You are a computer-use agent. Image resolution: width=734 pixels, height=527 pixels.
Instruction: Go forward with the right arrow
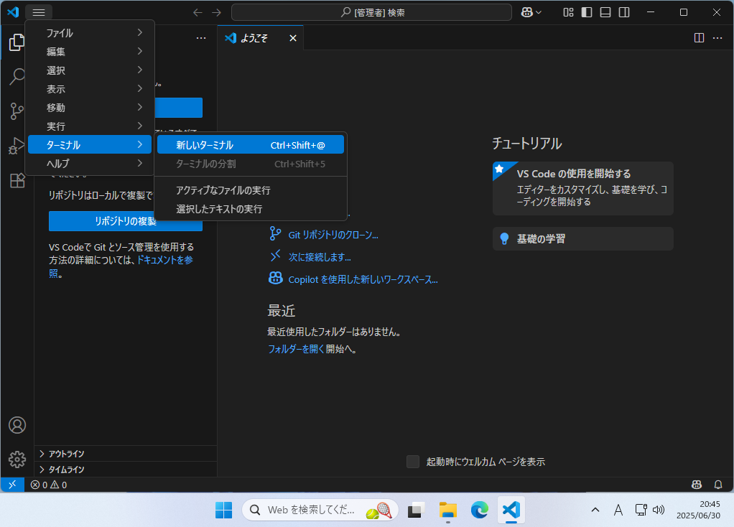(216, 13)
